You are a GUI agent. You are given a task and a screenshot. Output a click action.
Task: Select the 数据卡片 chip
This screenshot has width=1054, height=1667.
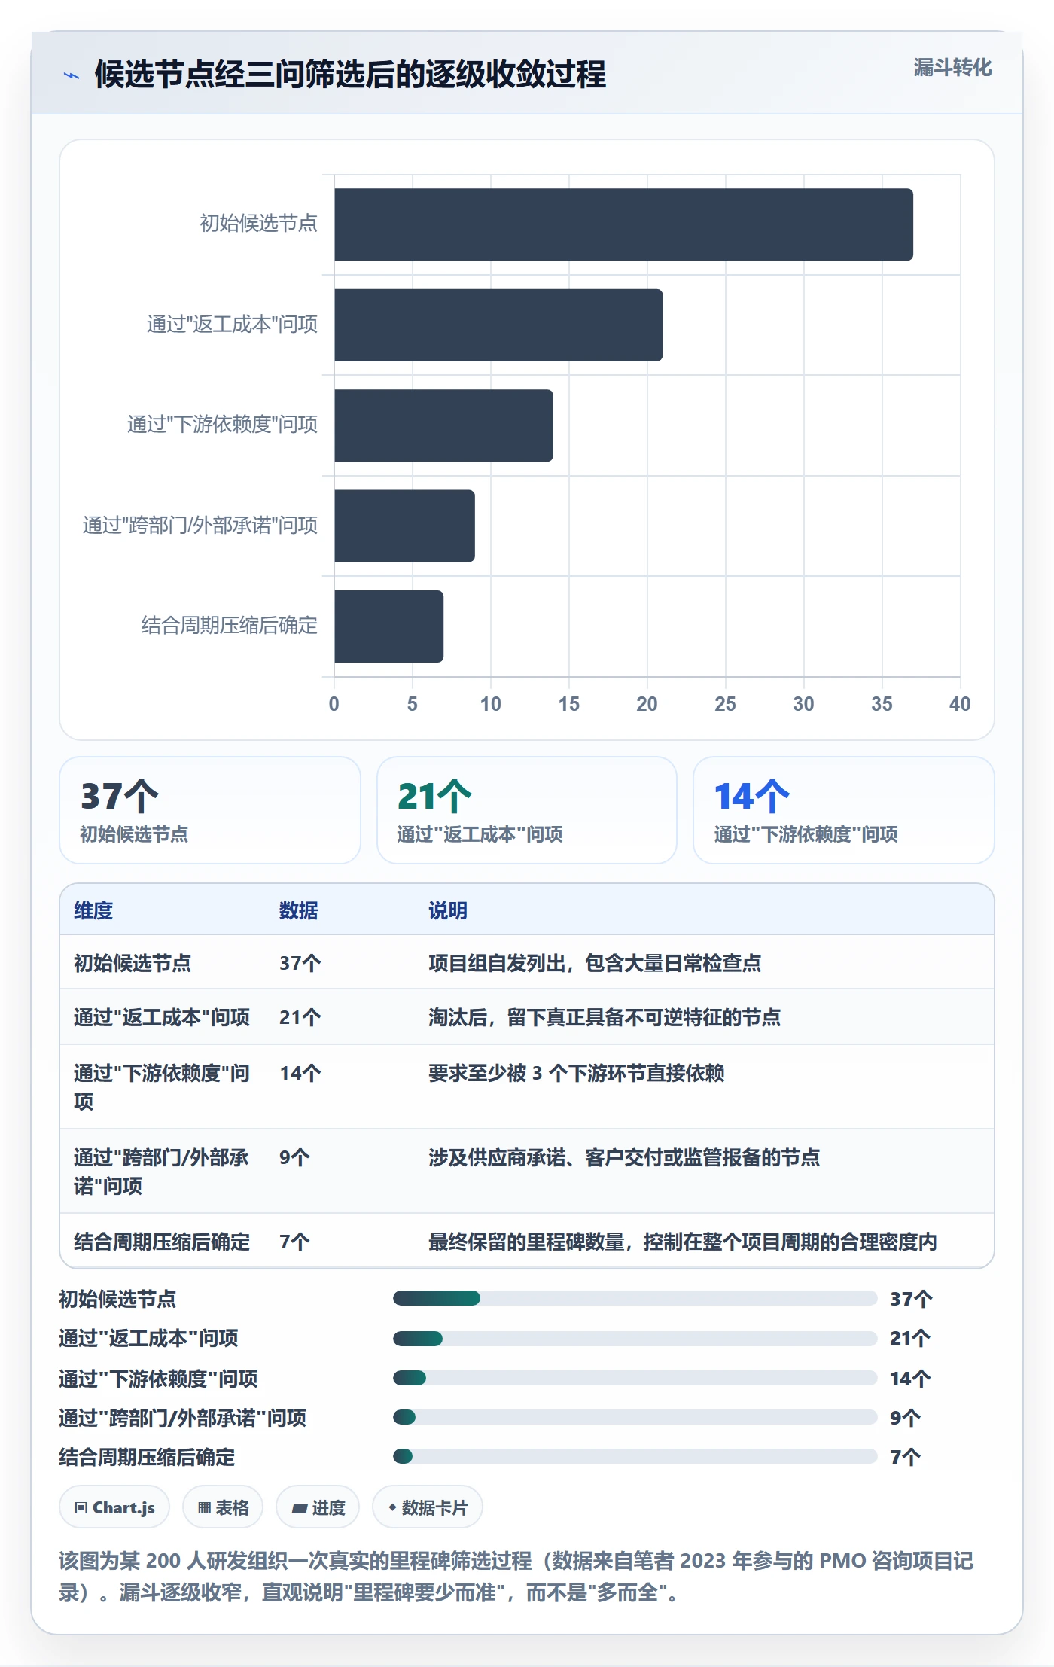(x=428, y=1507)
